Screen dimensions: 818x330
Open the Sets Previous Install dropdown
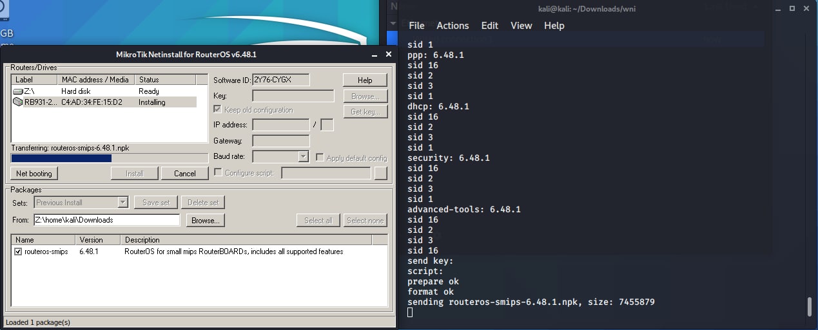pyautogui.click(x=123, y=202)
